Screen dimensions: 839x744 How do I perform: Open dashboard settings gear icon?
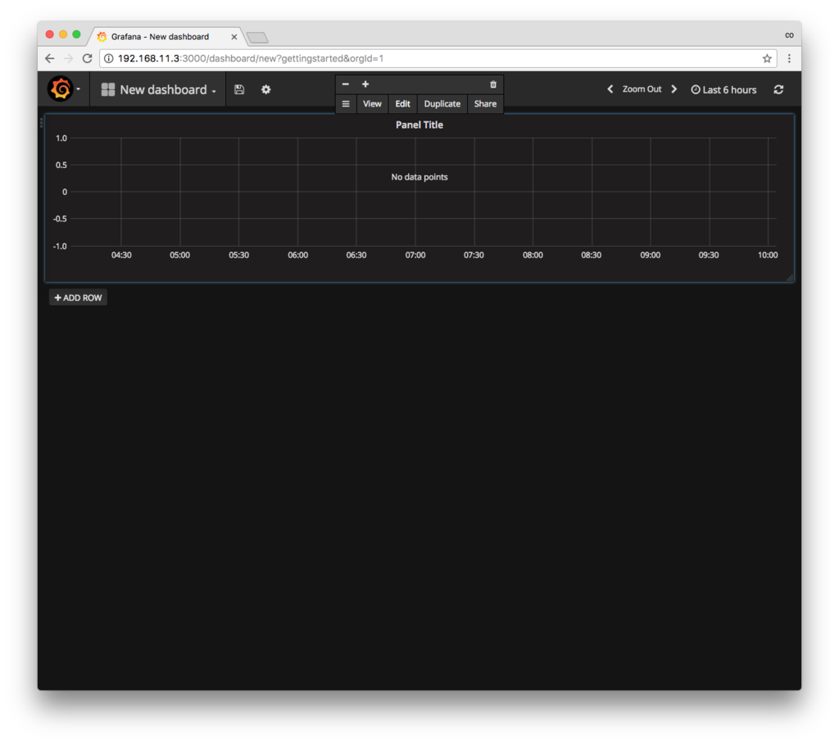coord(266,89)
